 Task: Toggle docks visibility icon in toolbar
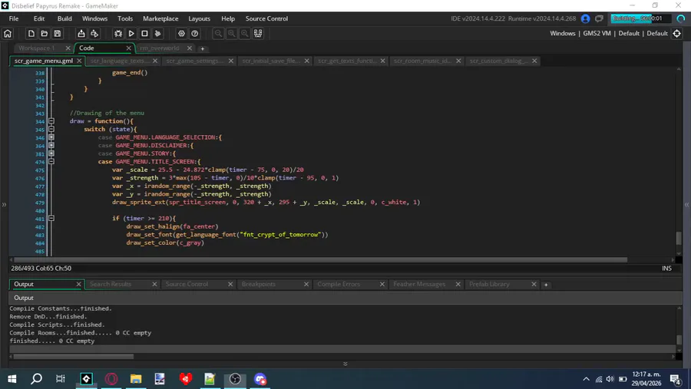click(258, 34)
